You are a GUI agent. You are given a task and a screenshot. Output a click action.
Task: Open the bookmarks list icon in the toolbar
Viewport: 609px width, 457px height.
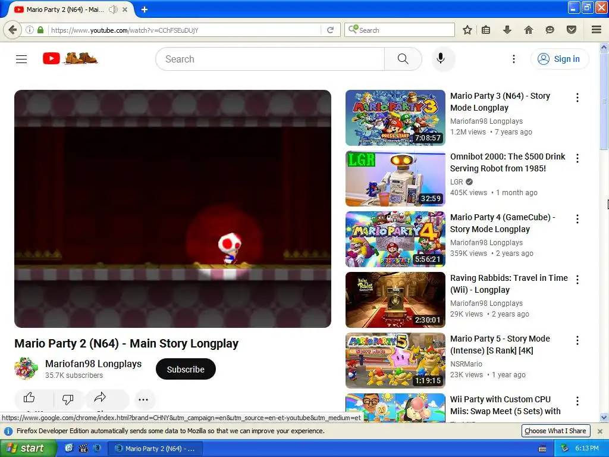coord(486,30)
